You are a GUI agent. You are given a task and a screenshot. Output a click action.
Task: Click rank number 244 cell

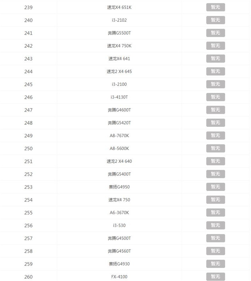[x=28, y=72]
